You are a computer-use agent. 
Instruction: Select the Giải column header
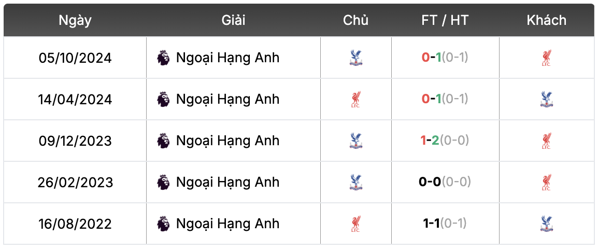233,20
